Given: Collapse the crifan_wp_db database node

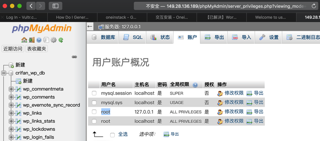Looking at the screenshot, I should (4, 73).
